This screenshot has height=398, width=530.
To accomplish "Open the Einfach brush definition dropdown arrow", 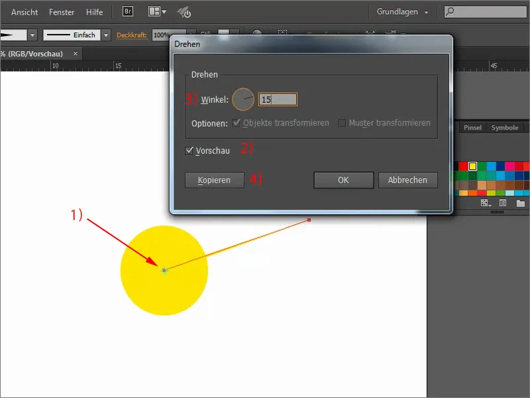I will (x=106, y=35).
